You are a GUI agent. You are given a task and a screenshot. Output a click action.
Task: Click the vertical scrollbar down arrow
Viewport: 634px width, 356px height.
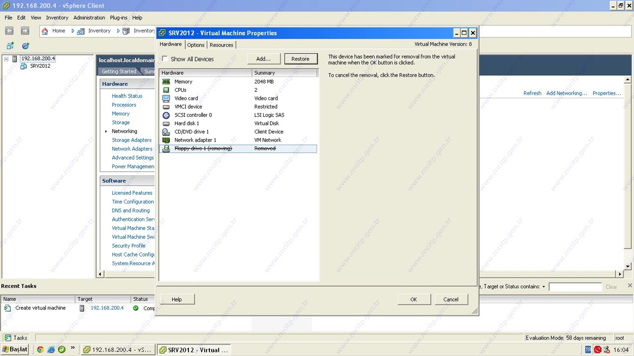[x=627, y=266]
